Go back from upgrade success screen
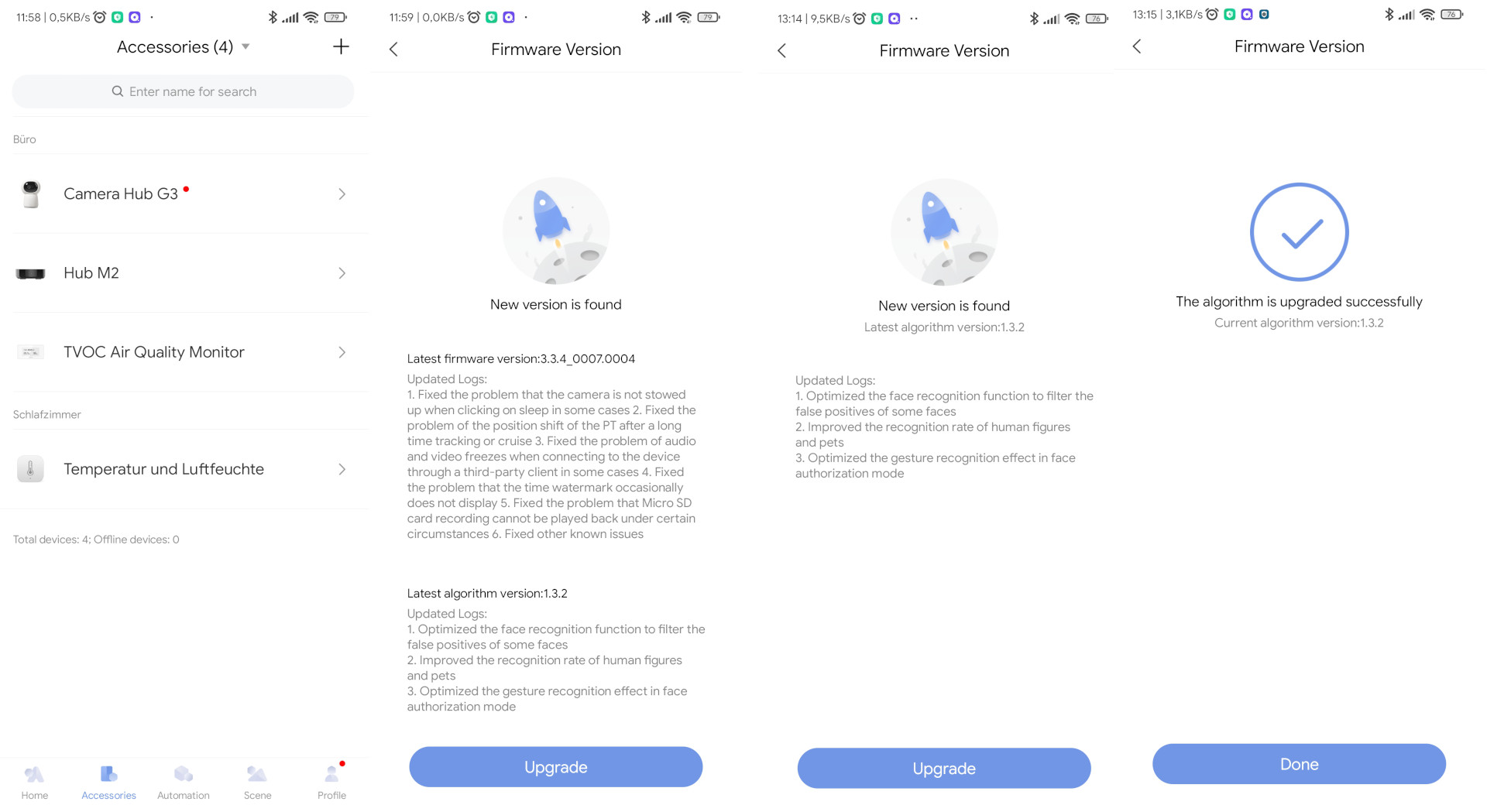 coord(1137,46)
